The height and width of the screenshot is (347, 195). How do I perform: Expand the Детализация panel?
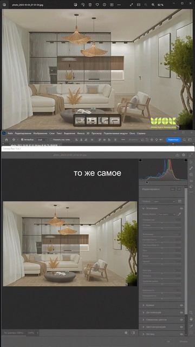[x=144, y=313]
